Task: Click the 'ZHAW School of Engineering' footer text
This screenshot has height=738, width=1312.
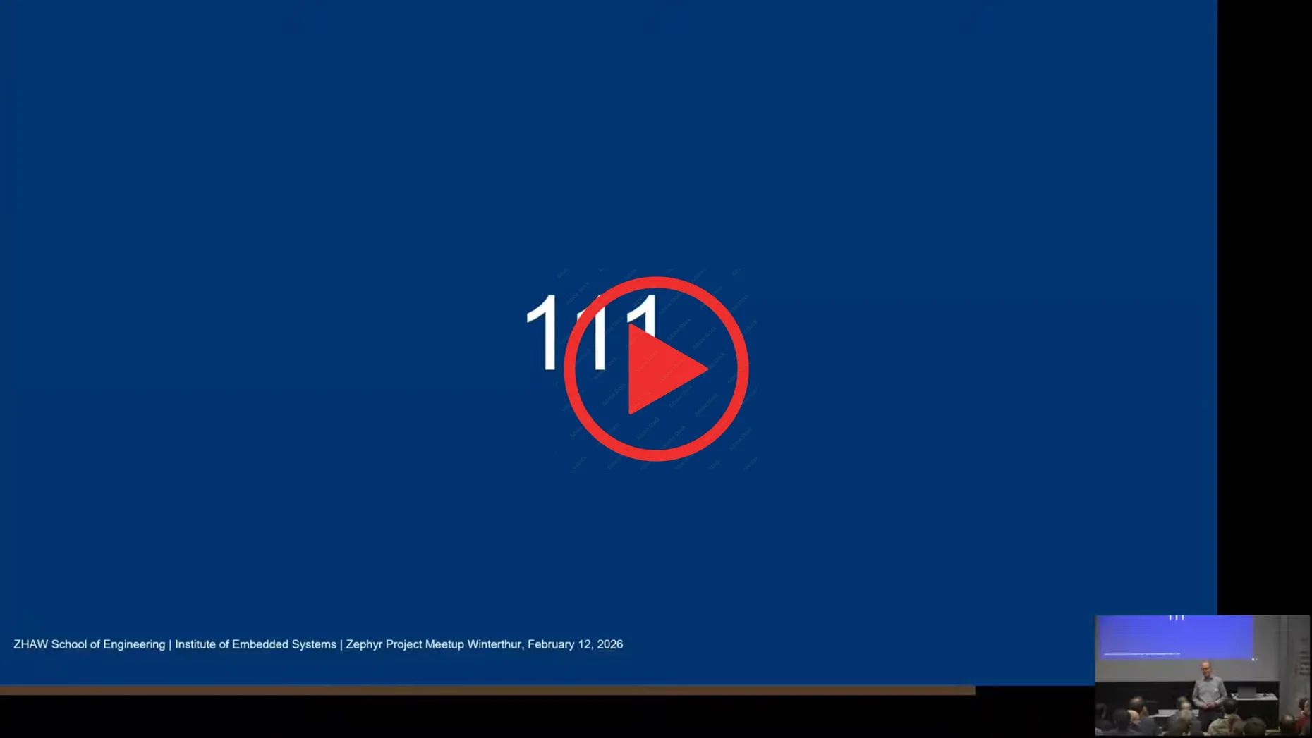Action: click(x=89, y=644)
